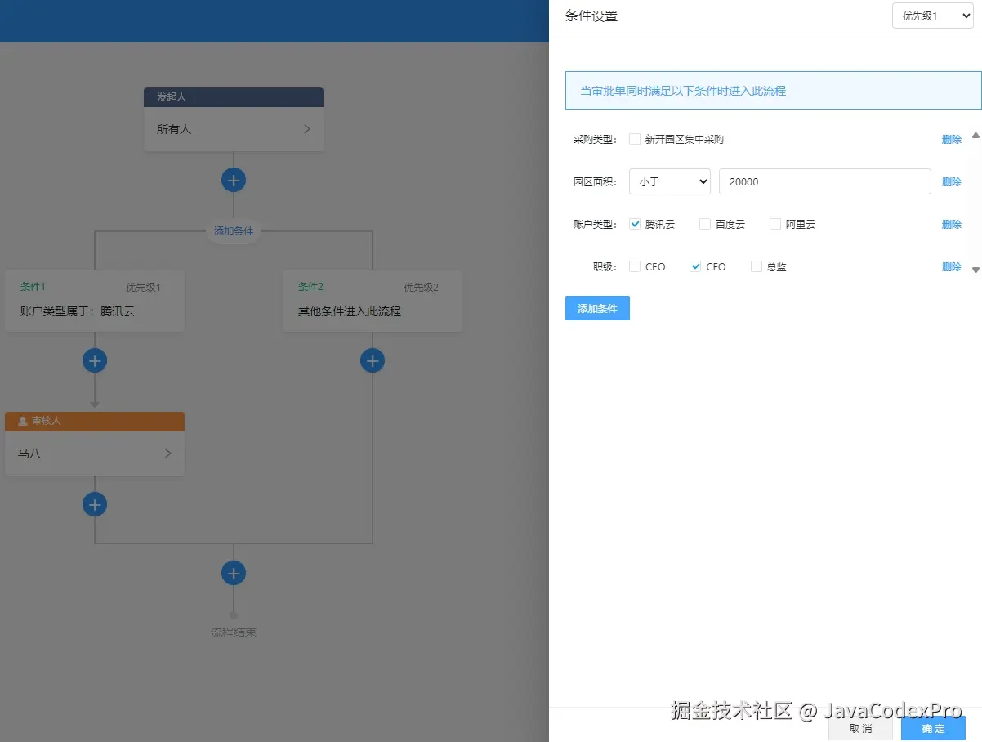Check the 总监 checkbox
The height and width of the screenshot is (742, 982).
pyautogui.click(x=756, y=266)
